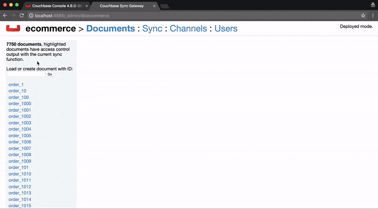Switch to Couchbase Console 4.6.0 tab
This screenshot has height=209, width=378.
pyautogui.click(x=57, y=6)
